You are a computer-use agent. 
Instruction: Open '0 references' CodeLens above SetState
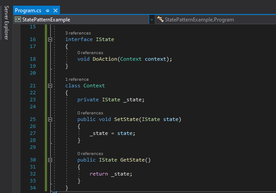(90, 113)
